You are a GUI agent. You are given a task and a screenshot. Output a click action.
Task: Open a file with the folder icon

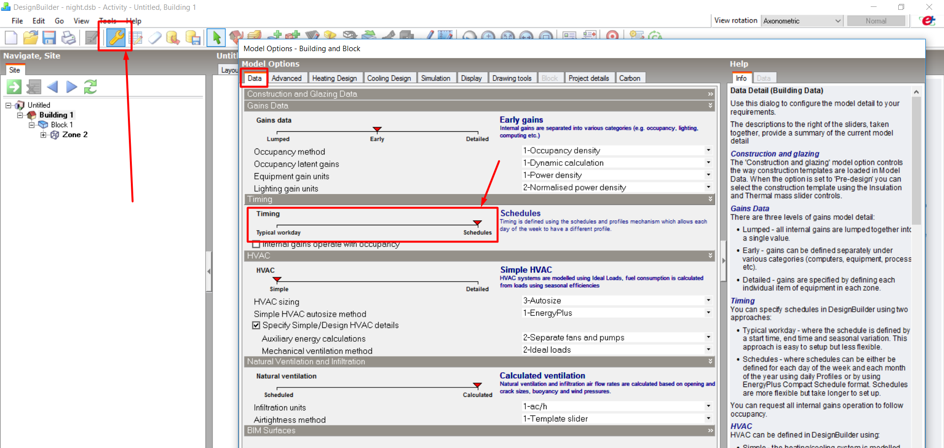coord(30,38)
